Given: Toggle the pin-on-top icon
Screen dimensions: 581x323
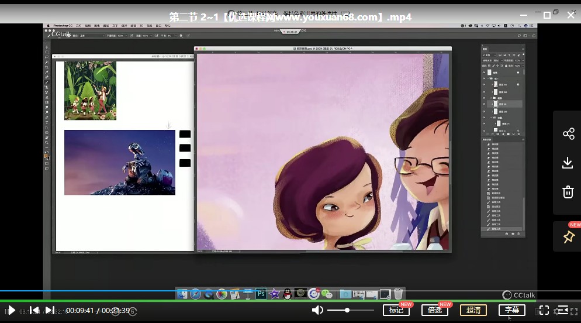Looking at the screenshot, I should (x=568, y=237).
